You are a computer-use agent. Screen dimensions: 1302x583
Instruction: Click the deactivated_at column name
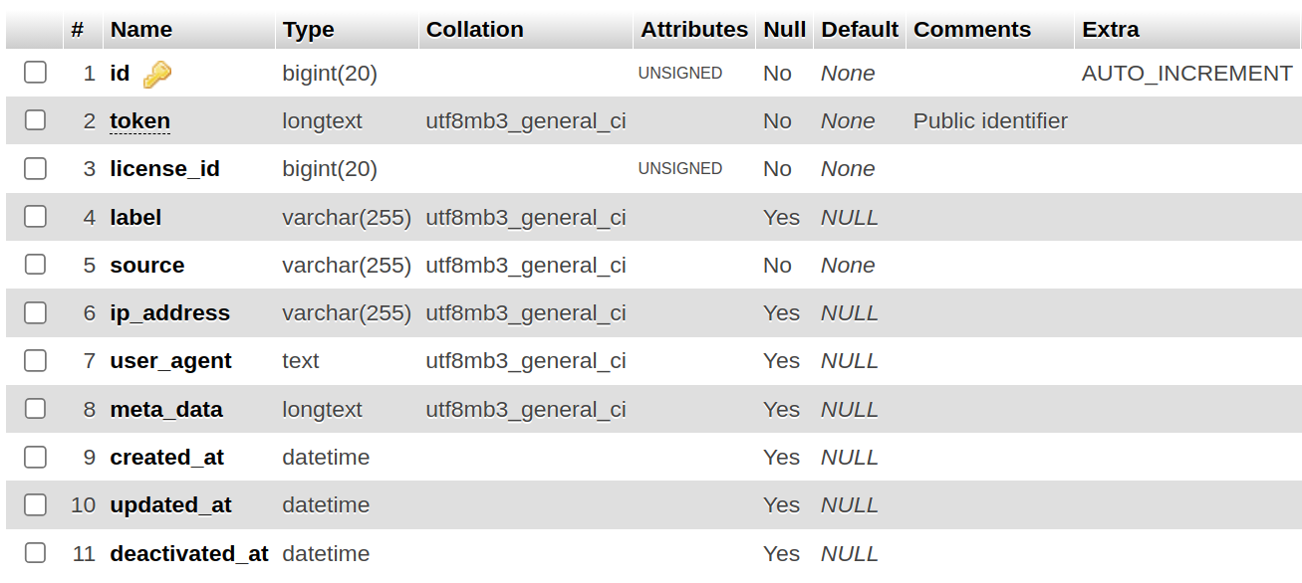pyautogui.click(x=189, y=553)
